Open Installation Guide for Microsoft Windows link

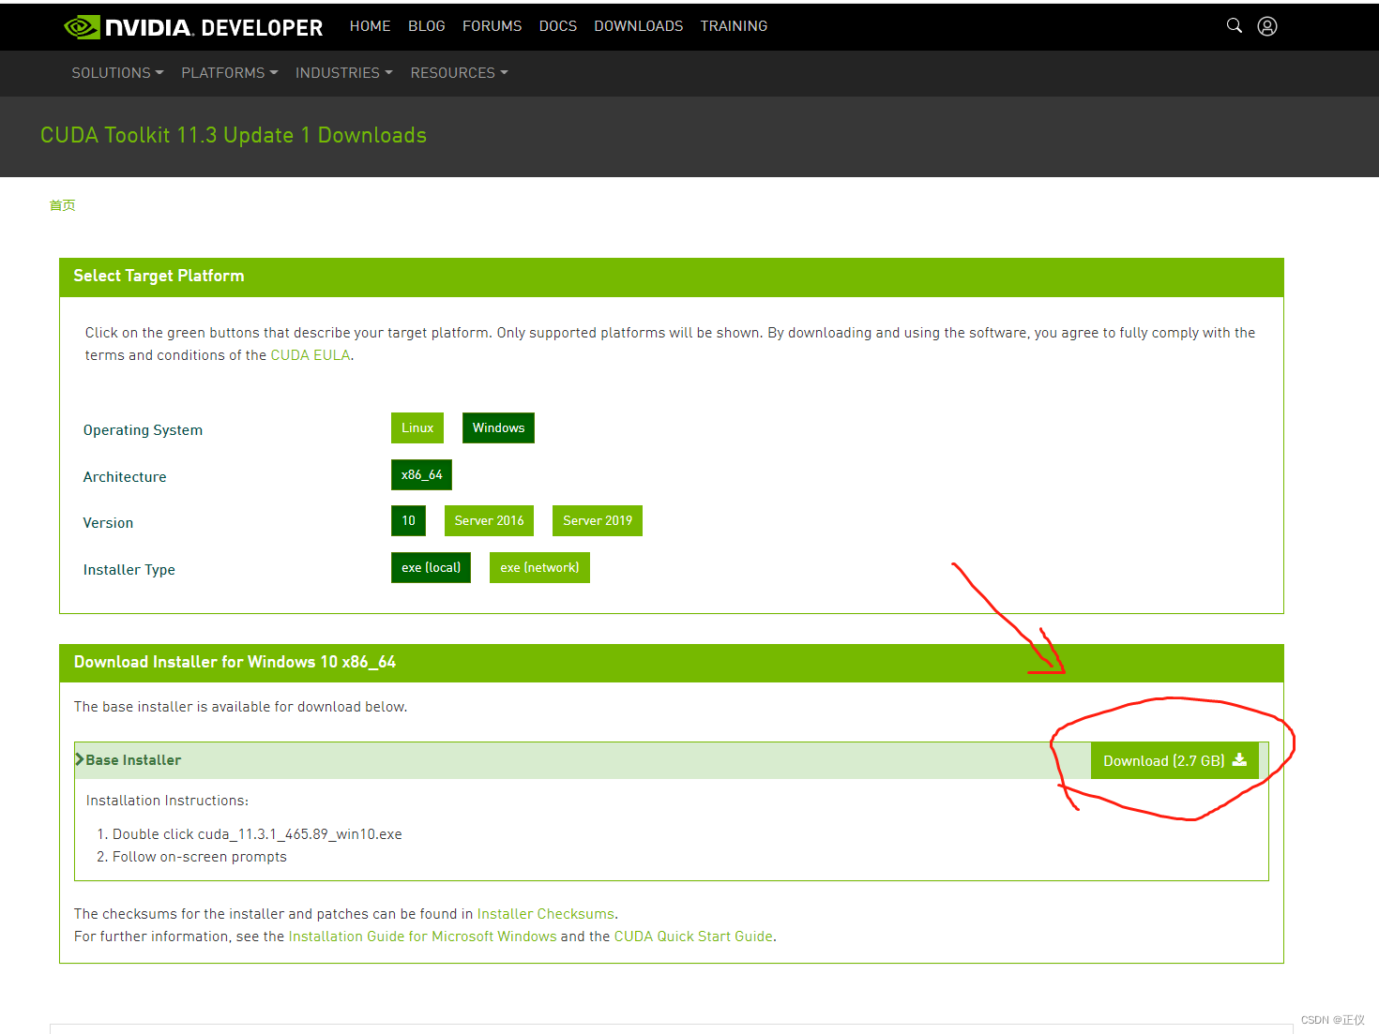point(422,937)
